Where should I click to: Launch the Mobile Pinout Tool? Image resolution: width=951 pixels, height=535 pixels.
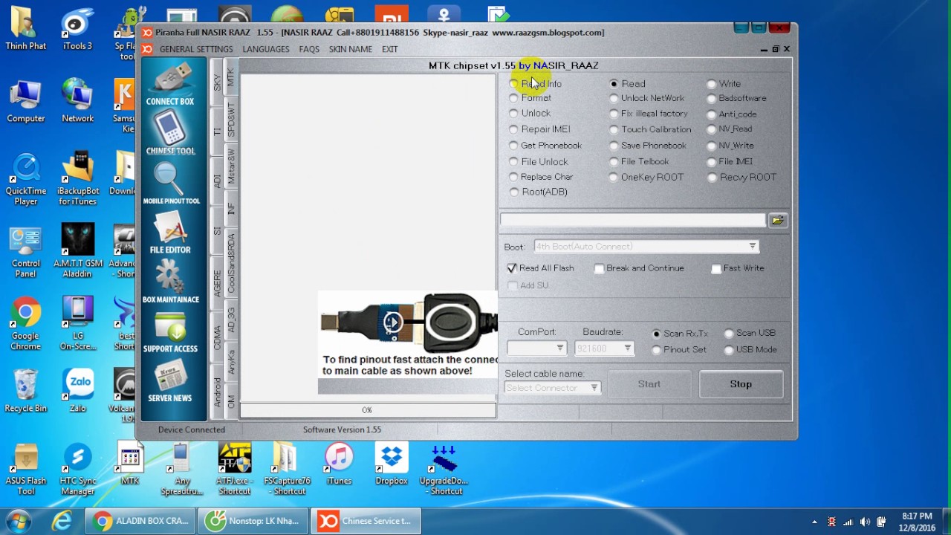point(171,183)
